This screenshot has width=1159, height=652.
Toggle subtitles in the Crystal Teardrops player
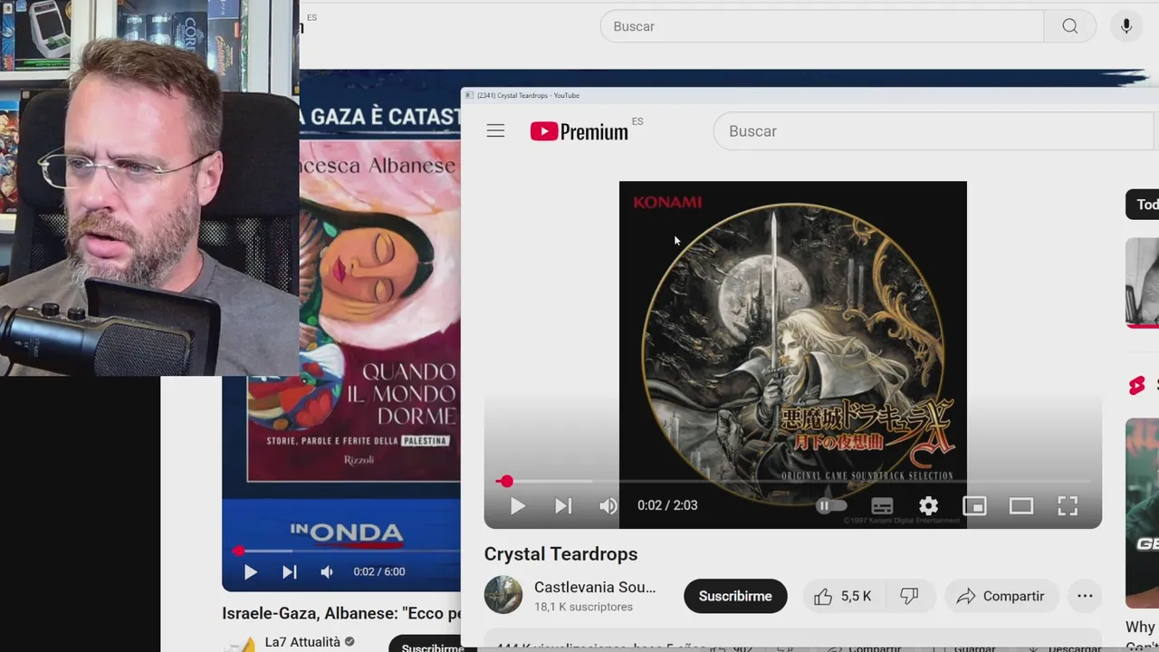[882, 506]
